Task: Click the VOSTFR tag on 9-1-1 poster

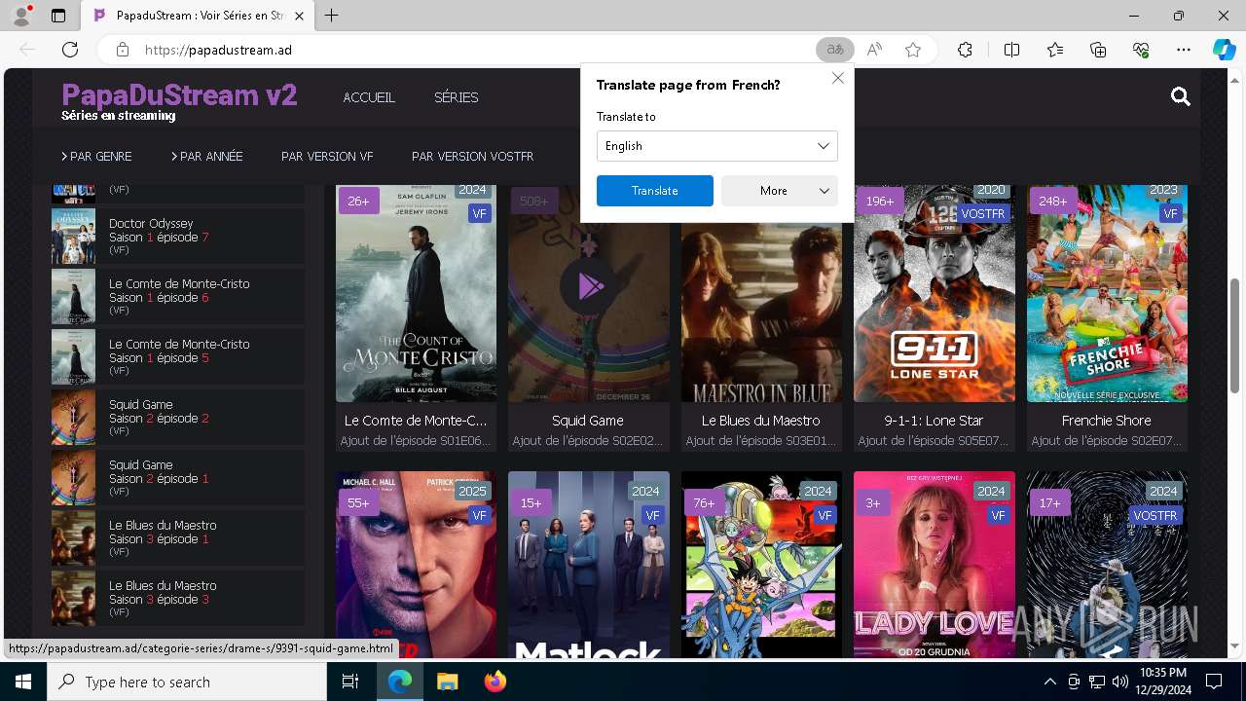Action: tap(982, 213)
